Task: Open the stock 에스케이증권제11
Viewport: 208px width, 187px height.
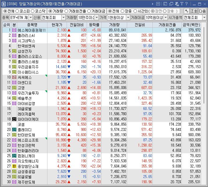Action: (32, 30)
